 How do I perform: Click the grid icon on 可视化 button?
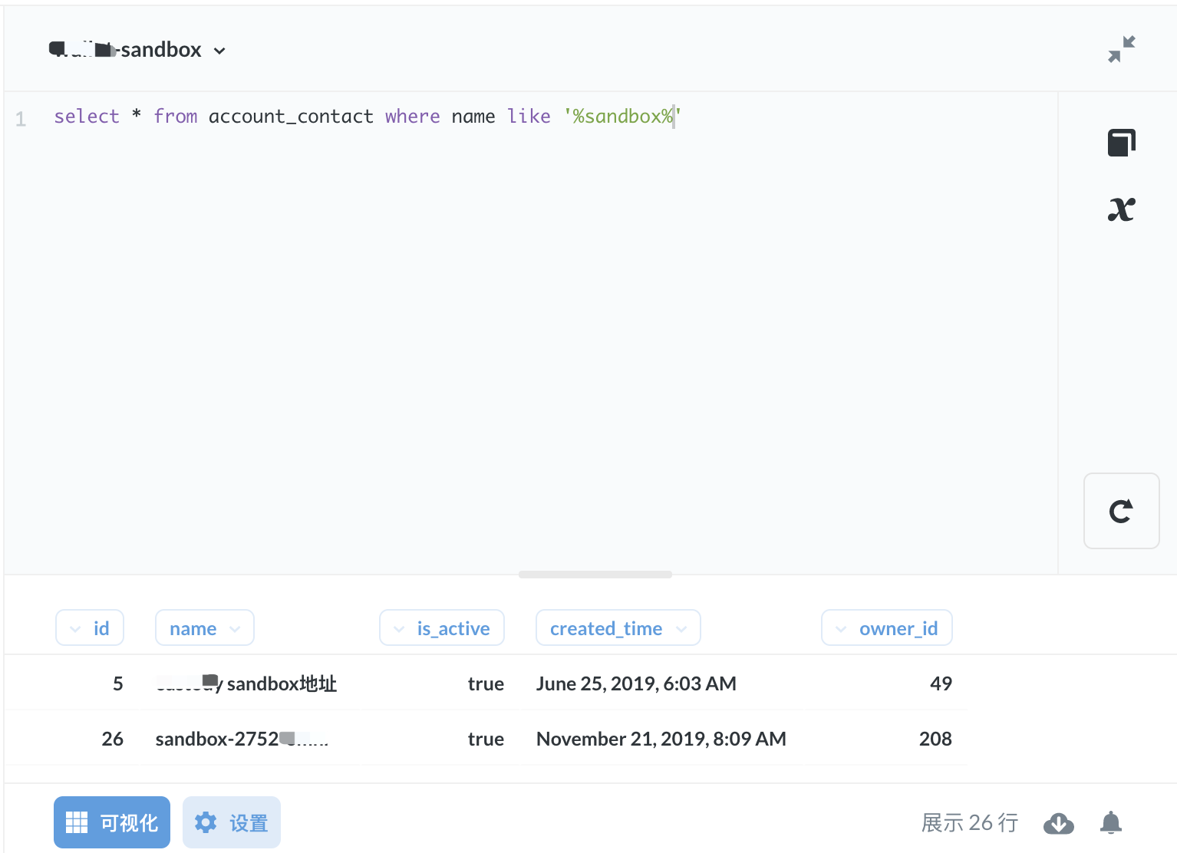pyautogui.click(x=76, y=822)
